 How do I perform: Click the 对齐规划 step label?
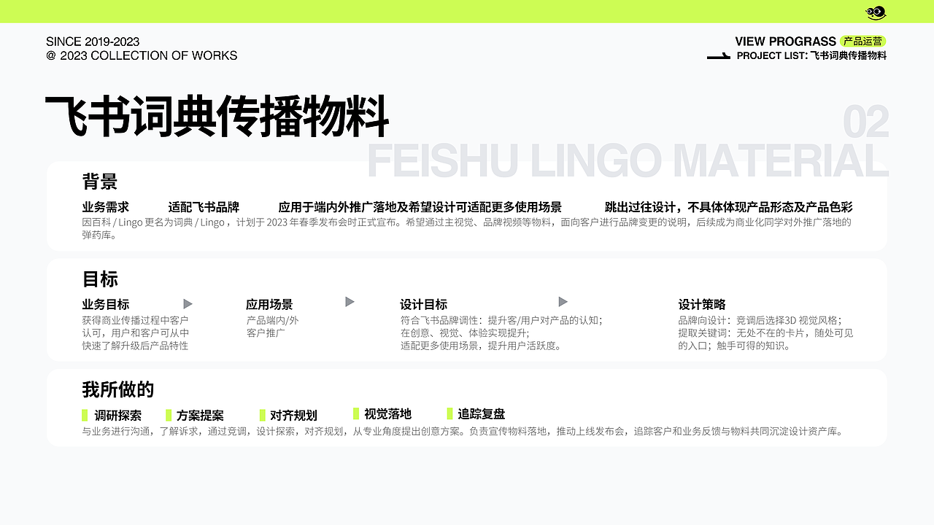click(x=293, y=416)
